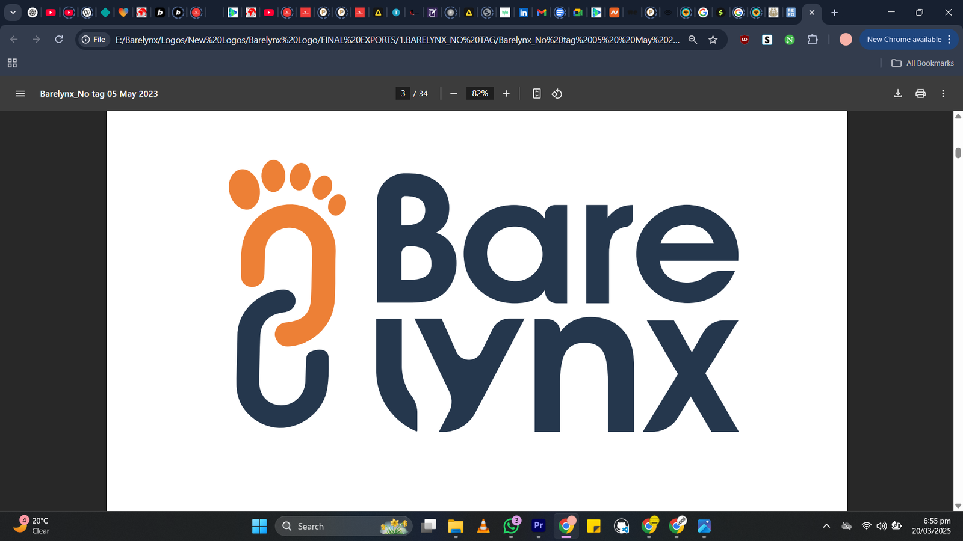Open Wi-Fi network settings in tray
Viewport: 963px width, 541px height.
(x=867, y=526)
